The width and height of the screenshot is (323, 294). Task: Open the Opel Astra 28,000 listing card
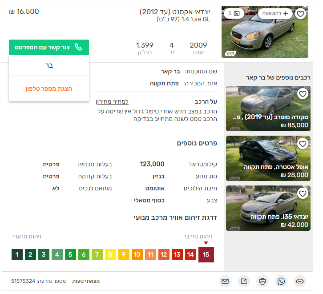click(268, 158)
